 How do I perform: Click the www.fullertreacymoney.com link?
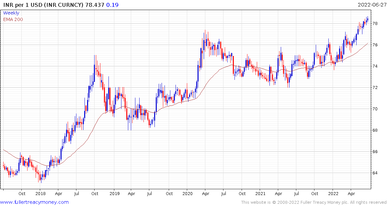pyautogui.click(x=34, y=202)
